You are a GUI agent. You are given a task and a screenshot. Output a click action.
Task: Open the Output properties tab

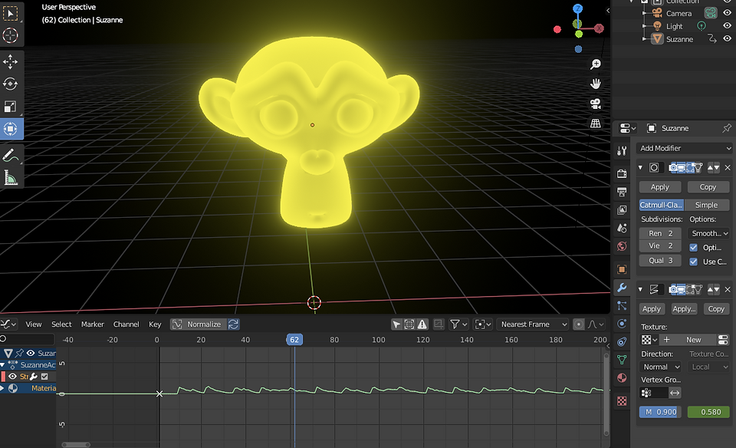(x=622, y=192)
